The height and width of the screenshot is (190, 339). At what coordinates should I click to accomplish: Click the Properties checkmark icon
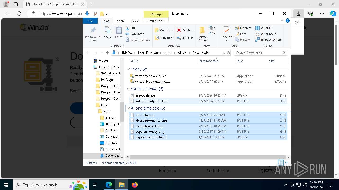226,30
